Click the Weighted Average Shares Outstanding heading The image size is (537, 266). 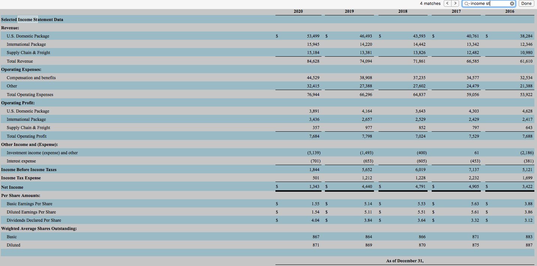tap(40, 228)
